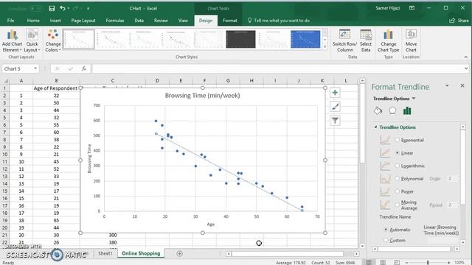Click the sheet horizontal scrollbar
The image size is (472, 265).
pyautogui.click(x=288, y=254)
